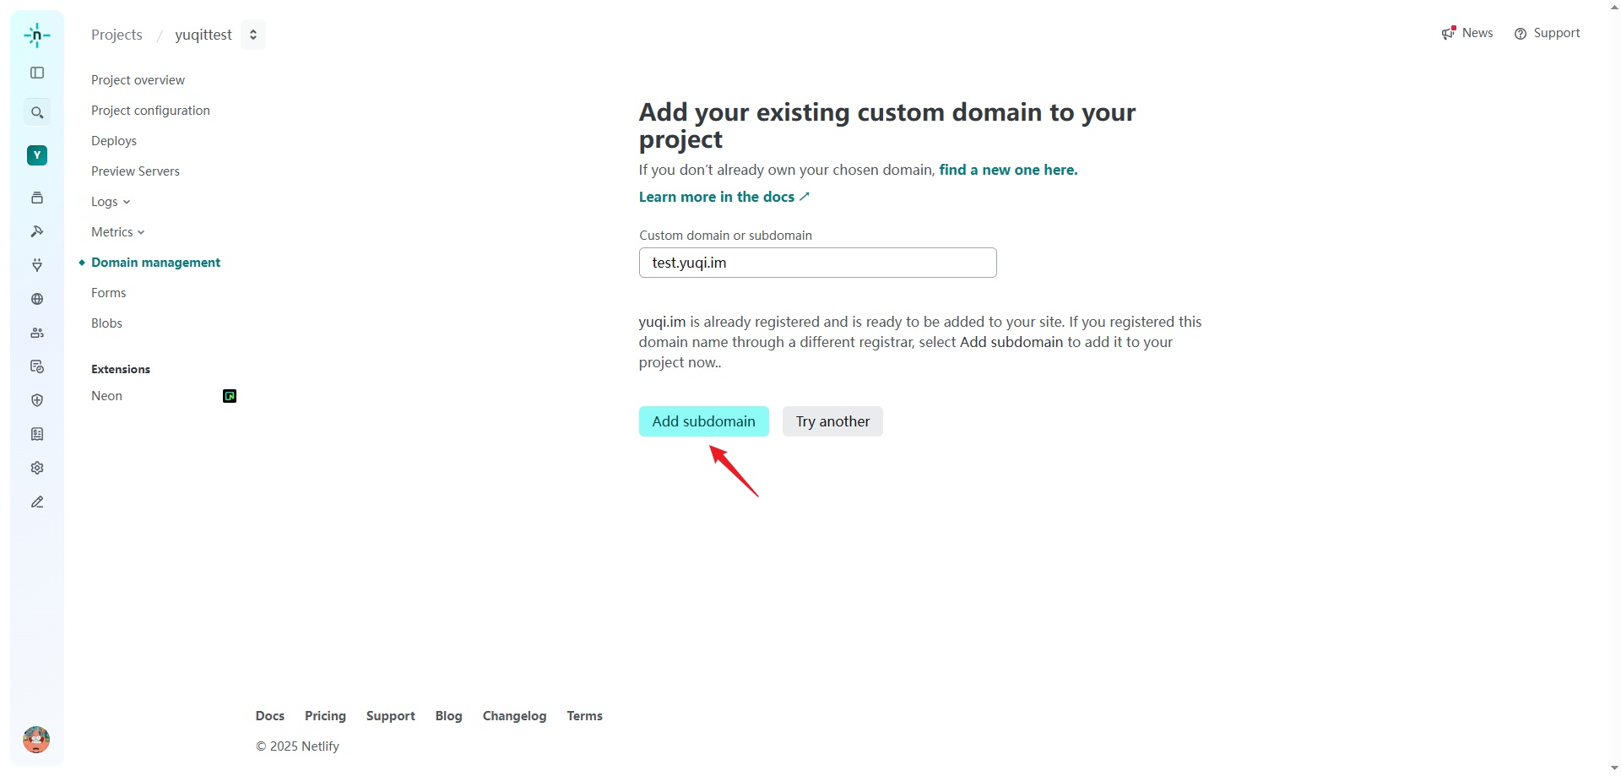Click the Netlify logo icon

(x=37, y=35)
